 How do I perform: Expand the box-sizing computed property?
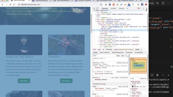pyautogui.click(x=131, y=81)
